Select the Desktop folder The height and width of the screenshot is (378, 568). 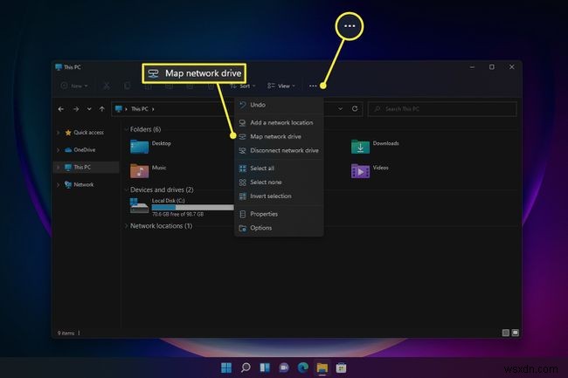[x=150, y=147]
